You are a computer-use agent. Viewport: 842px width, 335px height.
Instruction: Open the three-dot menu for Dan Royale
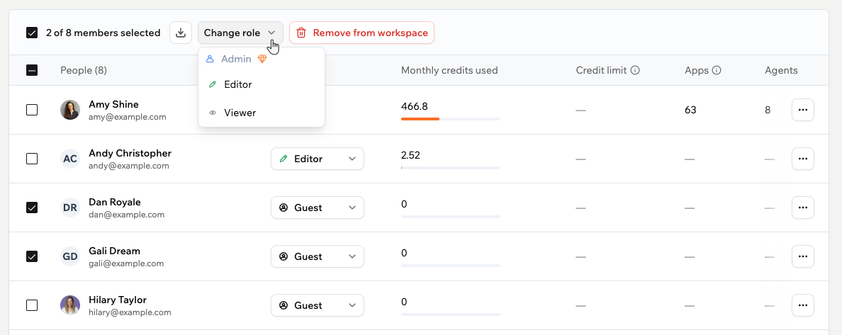pyautogui.click(x=803, y=208)
